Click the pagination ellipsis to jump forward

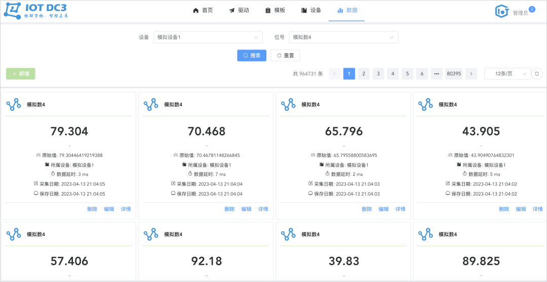[x=437, y=74]
